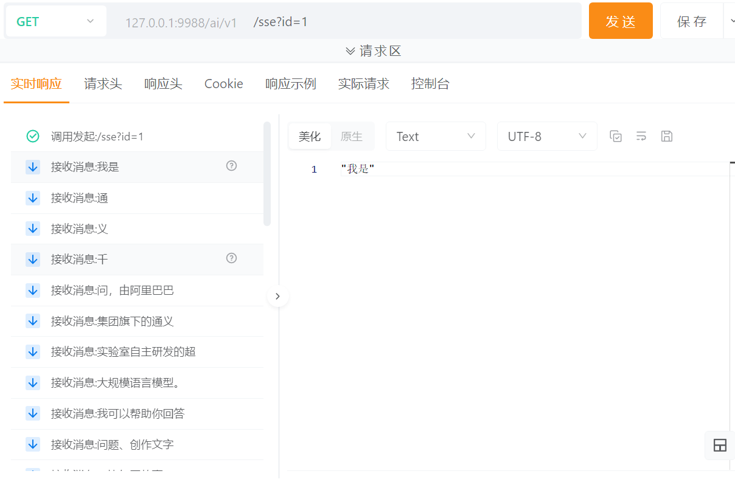
Task: Open the 响应头 tab
Action: tap(163, 84)
